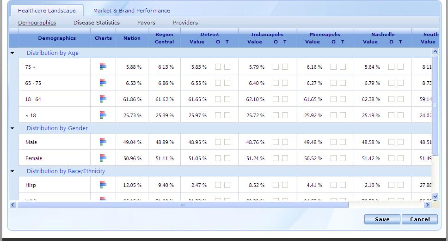Click the Cancel button
The width and height of the screenshot is (448, 241).
tap(420, 219)
